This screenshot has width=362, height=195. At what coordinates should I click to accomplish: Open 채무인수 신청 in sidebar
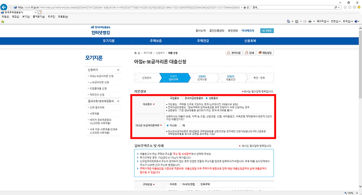coord(97,95)
